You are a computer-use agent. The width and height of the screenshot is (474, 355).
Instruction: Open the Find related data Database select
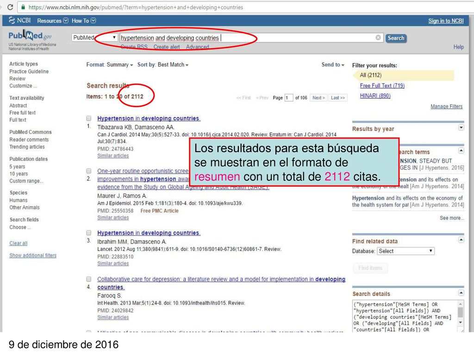[405, 251]
